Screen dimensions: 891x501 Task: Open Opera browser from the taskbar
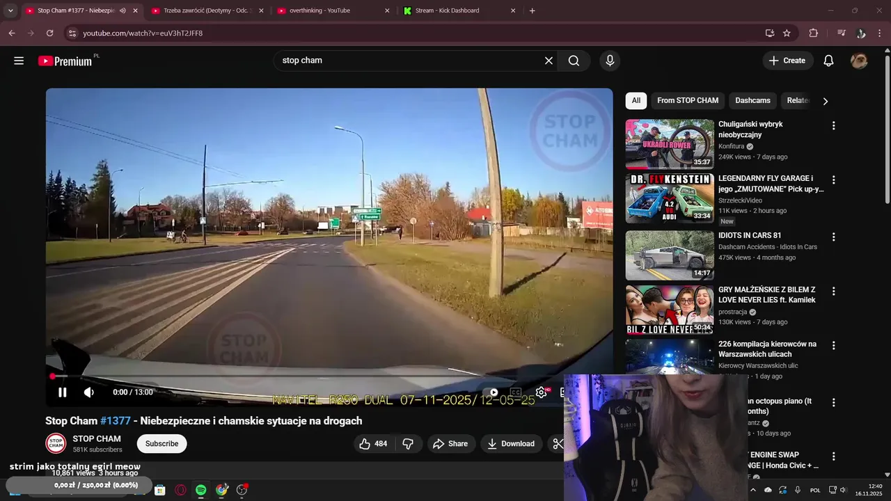(180, 490)
